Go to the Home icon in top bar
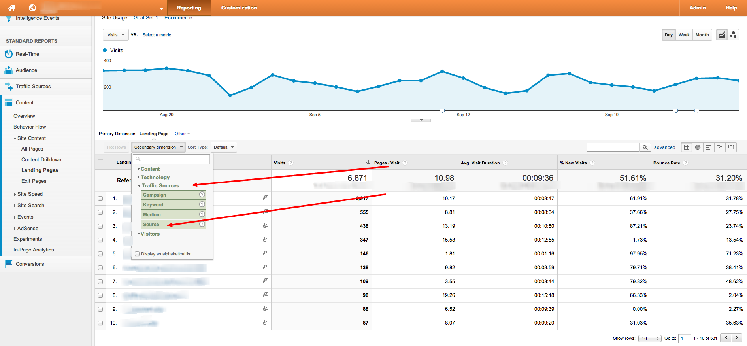The width and height of the screenshot is (747, 346). (x=12, y=8)
